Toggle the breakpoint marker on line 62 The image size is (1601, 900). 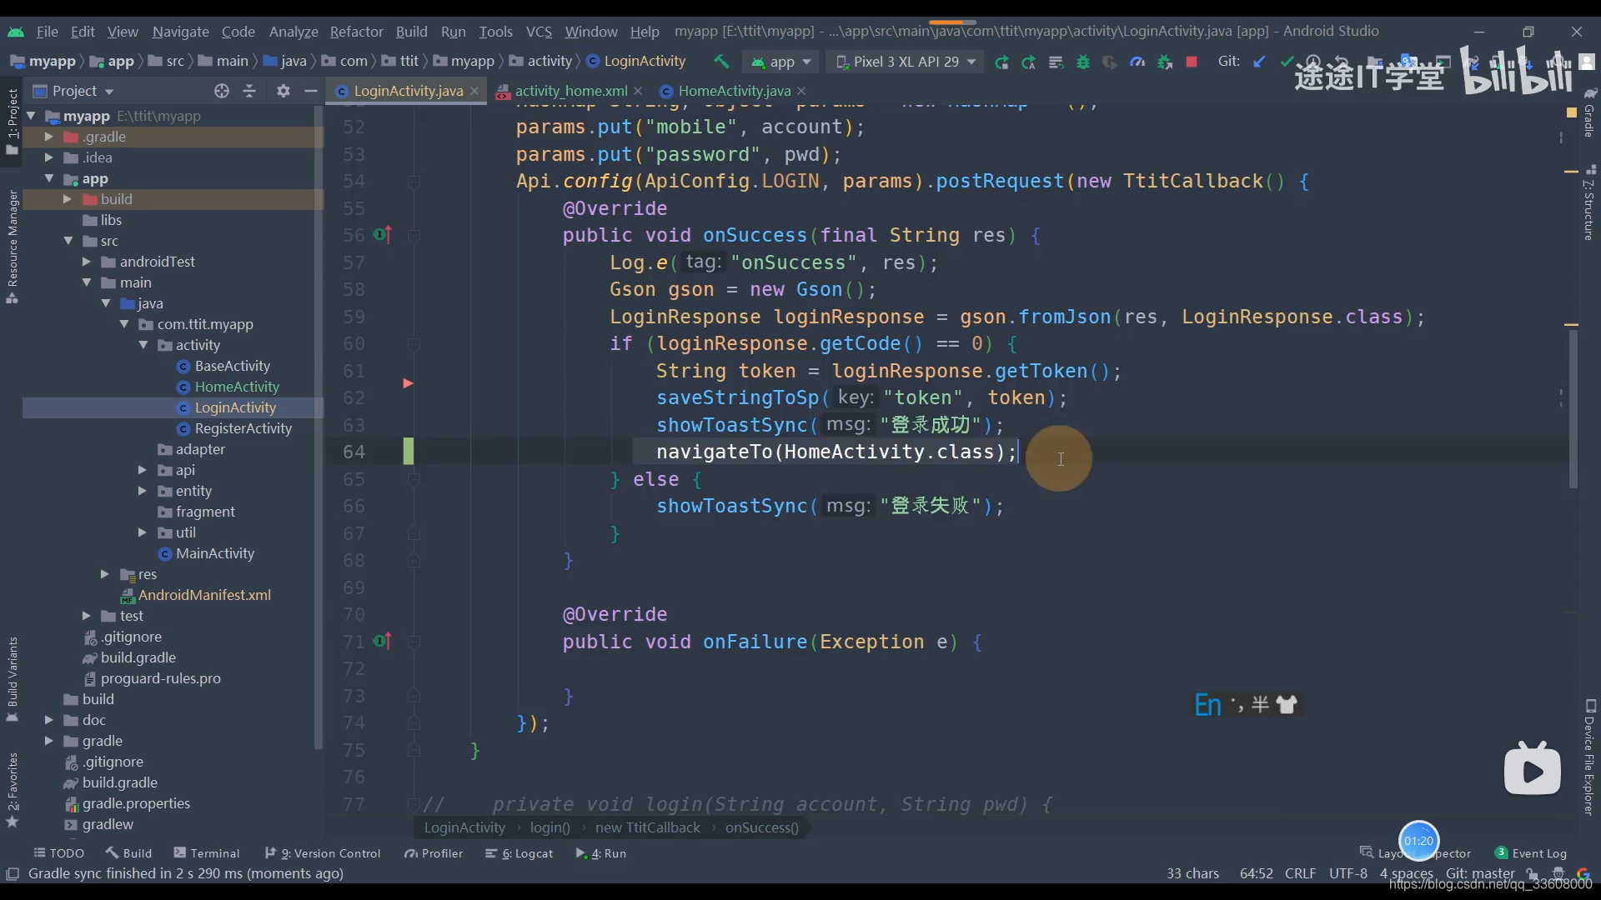408,383
